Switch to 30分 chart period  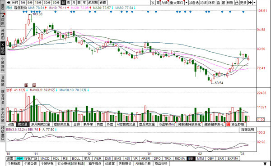47,3
